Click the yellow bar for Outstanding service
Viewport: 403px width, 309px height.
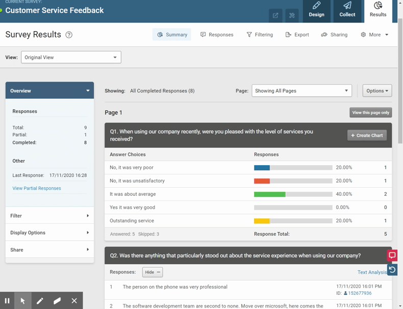coord(262,221)
